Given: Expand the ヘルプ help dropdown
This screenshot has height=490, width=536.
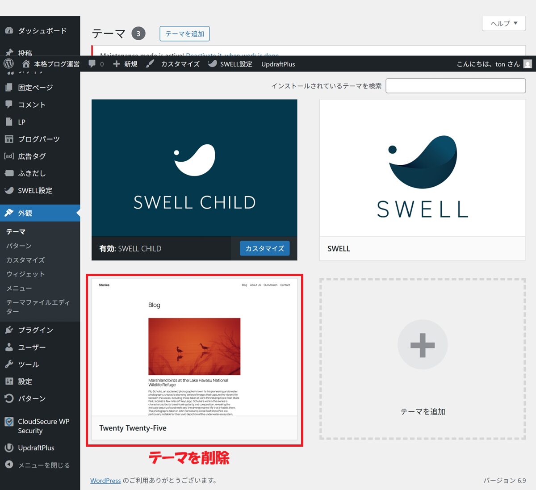Looking at the screenshot, I should [x=503, y=23].
